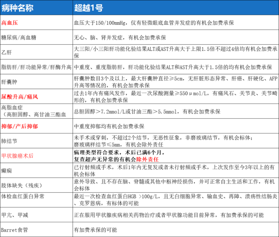Select the 脂肪肝/肝功能异常/肝酶升高 cell
Image resolution: width=279 pixels, height=237 pixels.
point(36,67)
